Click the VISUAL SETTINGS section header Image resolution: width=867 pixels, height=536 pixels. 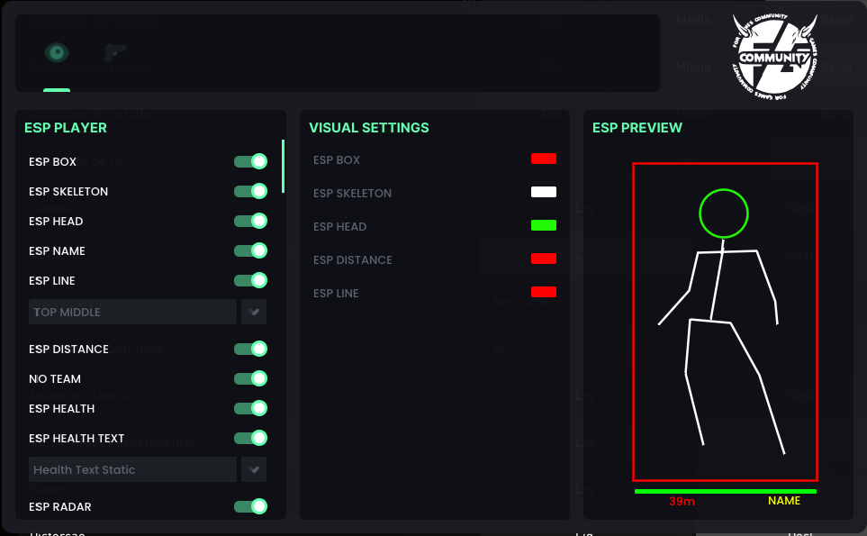click(x=368, y=128)
